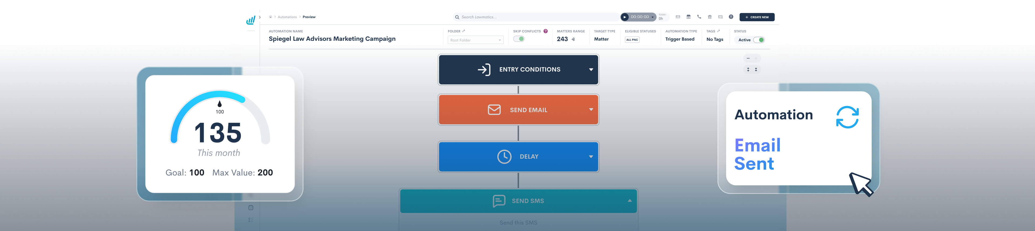Expand the Send Email dropdown arrow
The image size is (1035, 231).
591,109
